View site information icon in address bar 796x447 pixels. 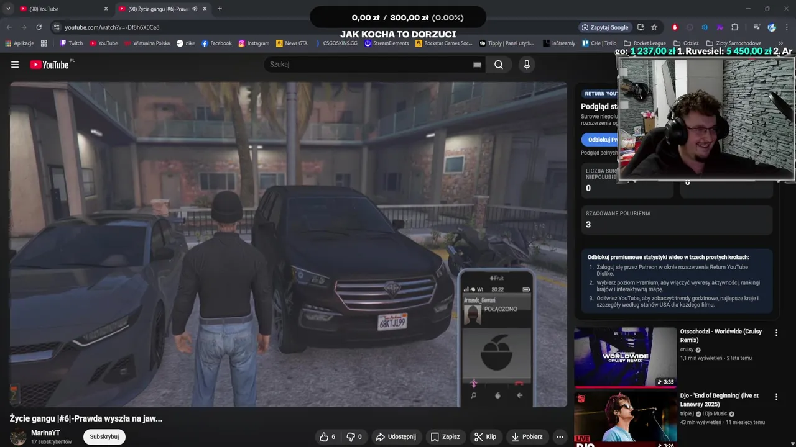pyautogui.click(x=57, y=27)
